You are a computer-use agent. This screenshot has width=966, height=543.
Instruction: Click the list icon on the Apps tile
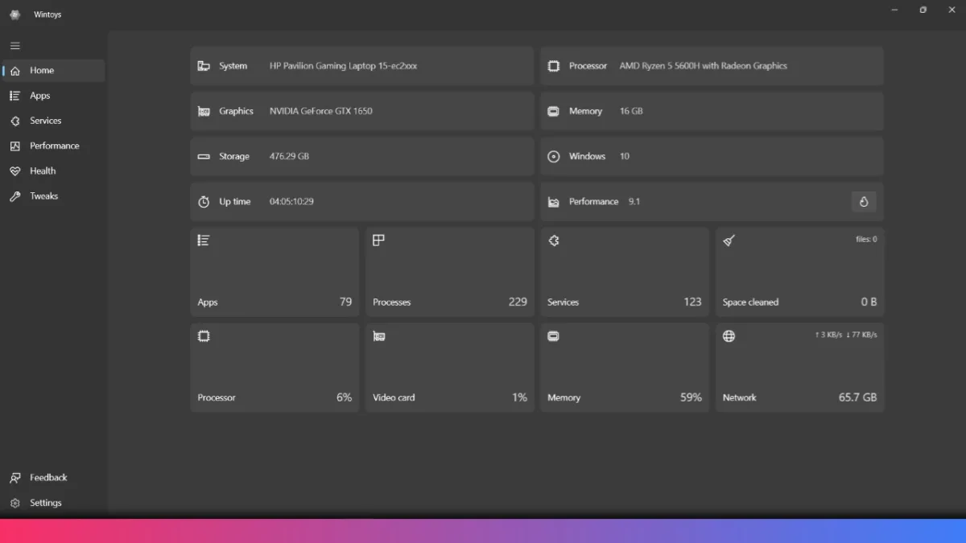click(204, 240)
